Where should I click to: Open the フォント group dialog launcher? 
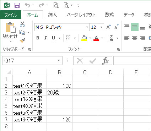(x=118, y=50)
